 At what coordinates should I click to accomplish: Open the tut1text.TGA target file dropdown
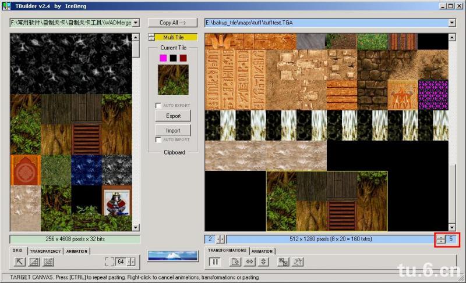click(x=451, y=23)
